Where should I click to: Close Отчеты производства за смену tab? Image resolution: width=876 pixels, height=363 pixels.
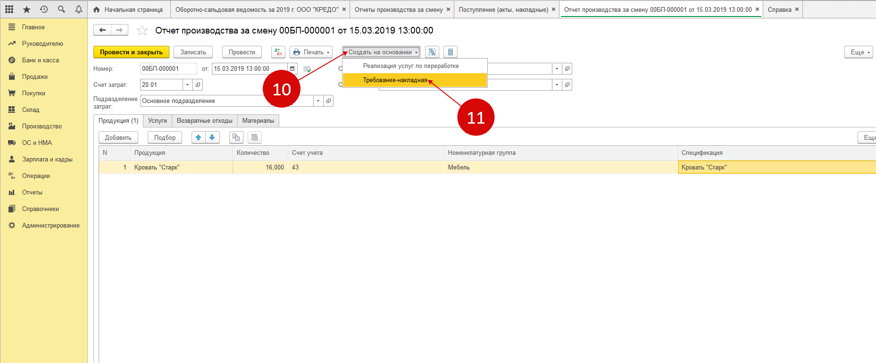click(448, 9)
